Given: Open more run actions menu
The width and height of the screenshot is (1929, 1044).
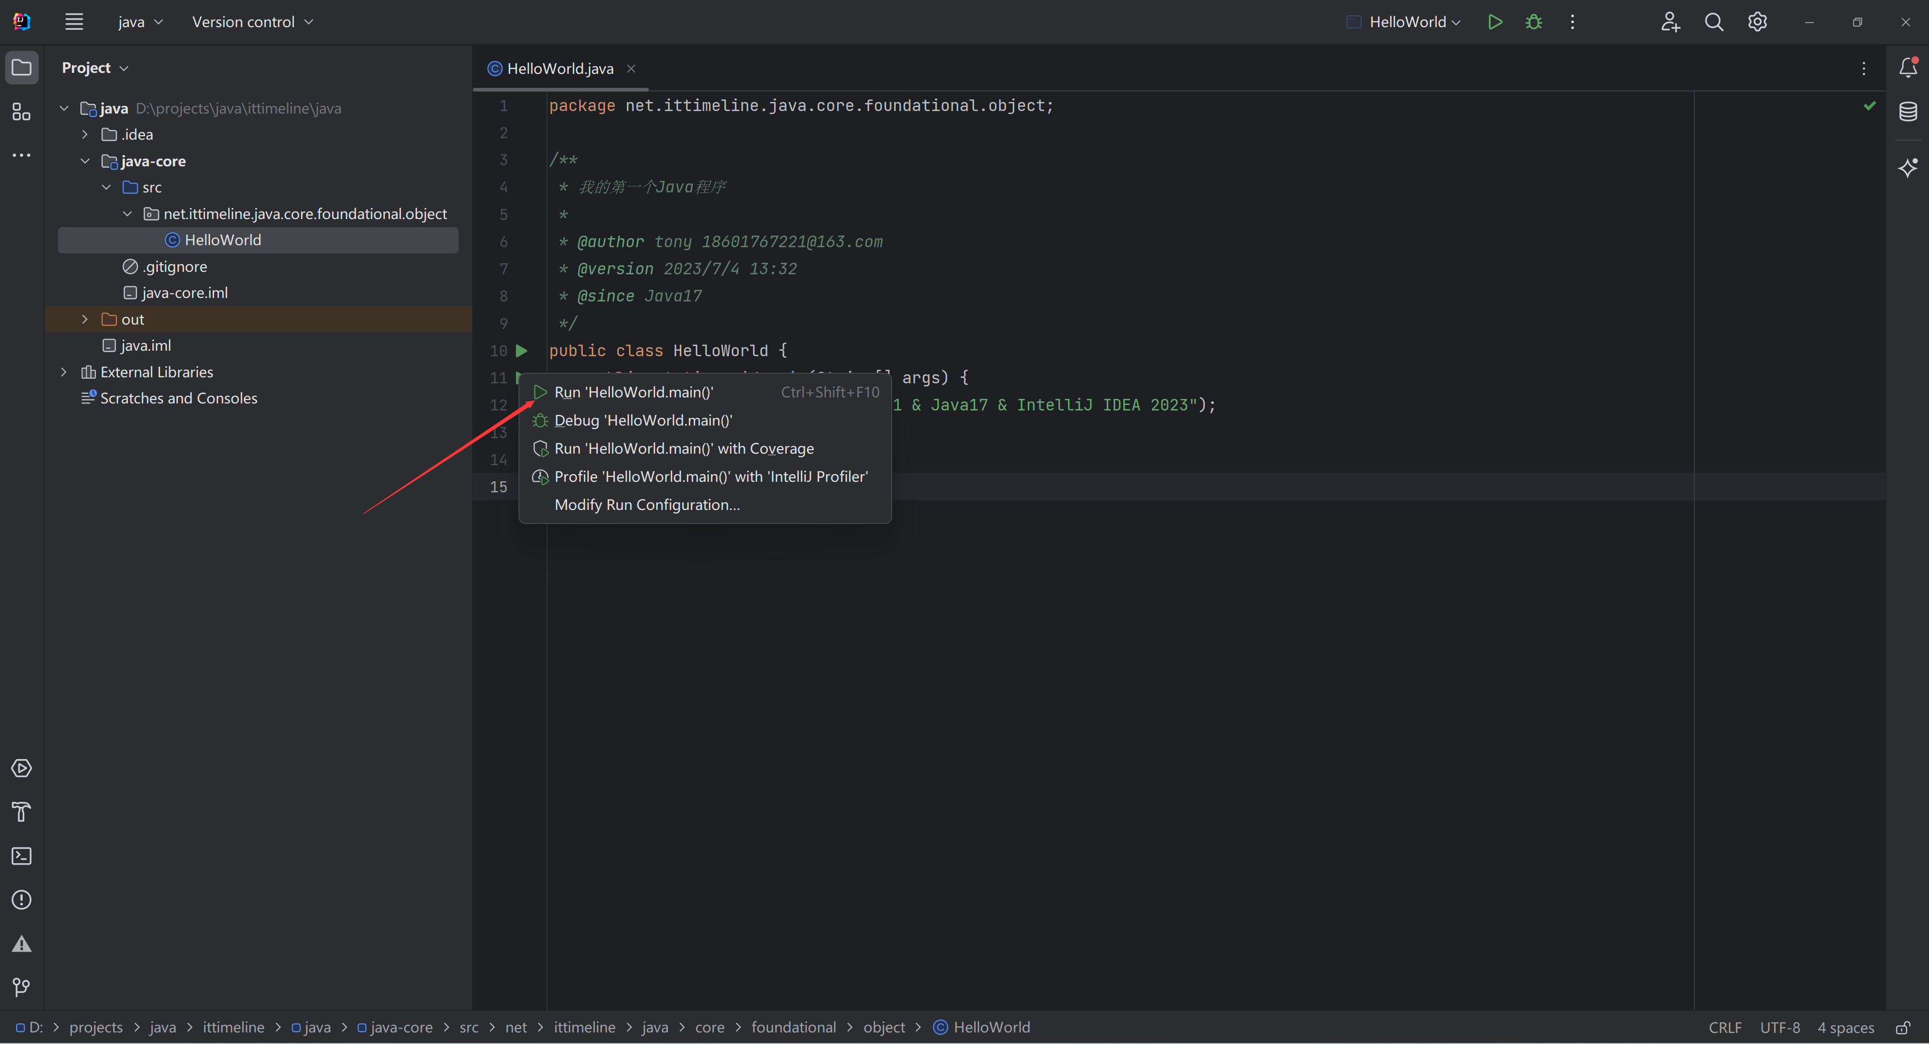Looking at the screenshot, I should point(1572,22).
